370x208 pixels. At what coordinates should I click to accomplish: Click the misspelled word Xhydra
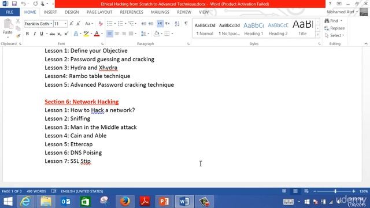[108, 68]
